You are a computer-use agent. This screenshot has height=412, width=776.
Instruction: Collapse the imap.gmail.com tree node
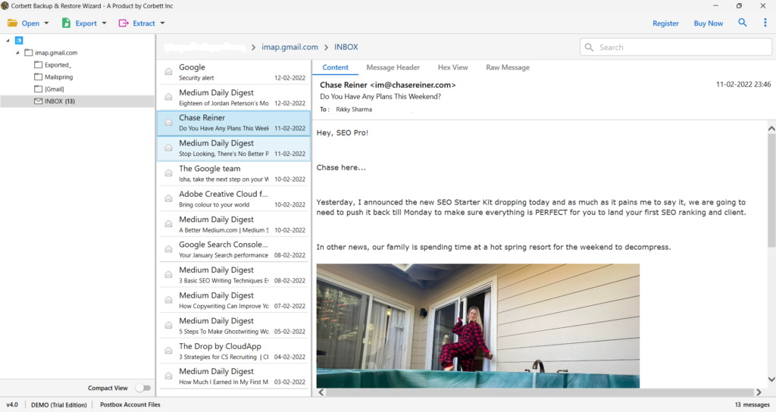[17, 52]
